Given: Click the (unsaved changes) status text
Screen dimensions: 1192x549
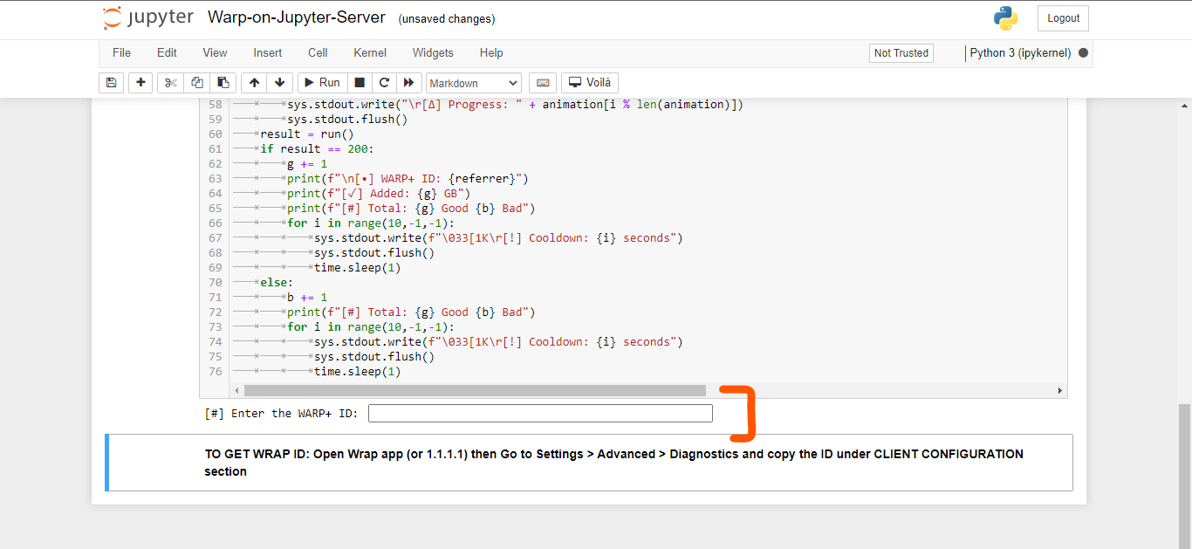Looking at the screenshot, I should click(x=446, y=19).
